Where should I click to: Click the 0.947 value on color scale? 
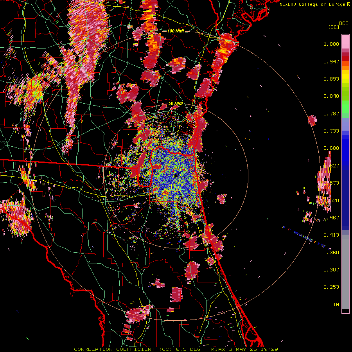(x=331, y=61)
